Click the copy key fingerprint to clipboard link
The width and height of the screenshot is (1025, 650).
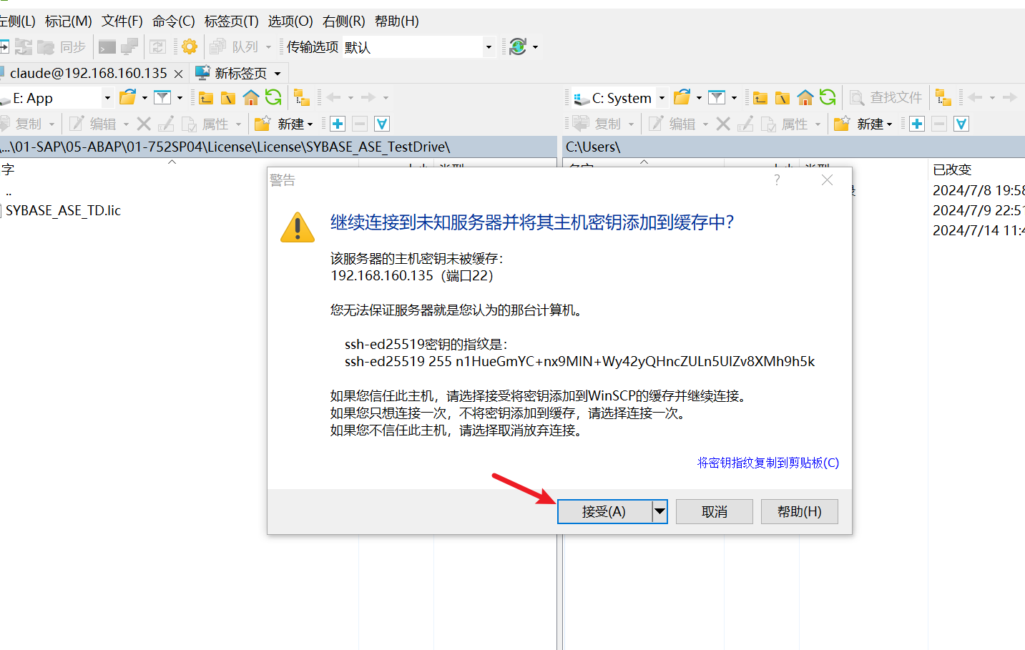(x=767, y=463)
